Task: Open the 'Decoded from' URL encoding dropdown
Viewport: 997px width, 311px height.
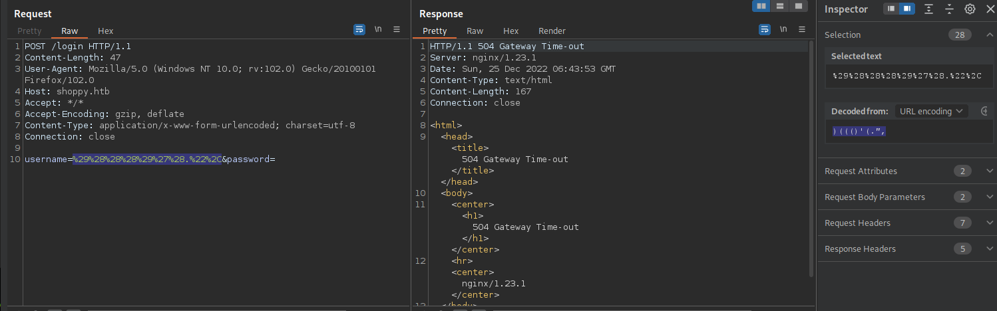Action: [x=931, y=112]
